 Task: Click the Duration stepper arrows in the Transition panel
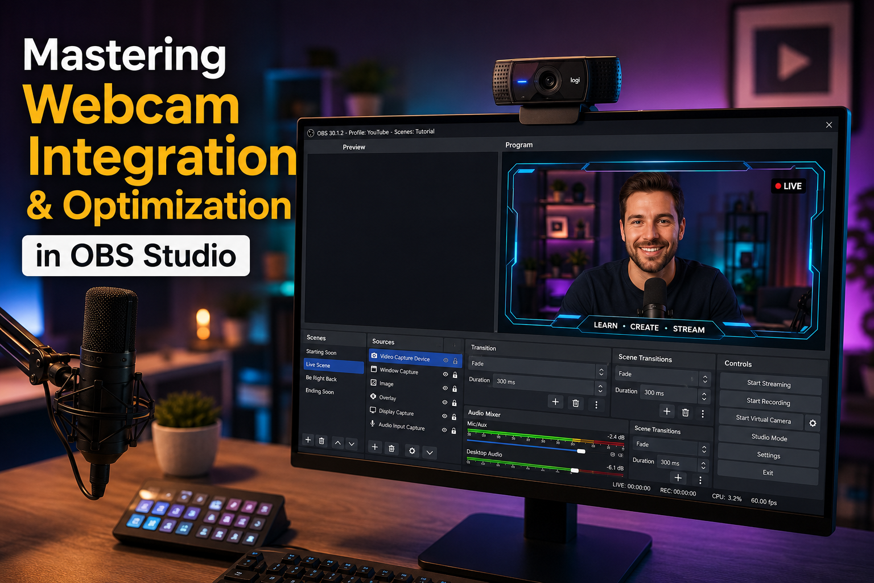600,388
